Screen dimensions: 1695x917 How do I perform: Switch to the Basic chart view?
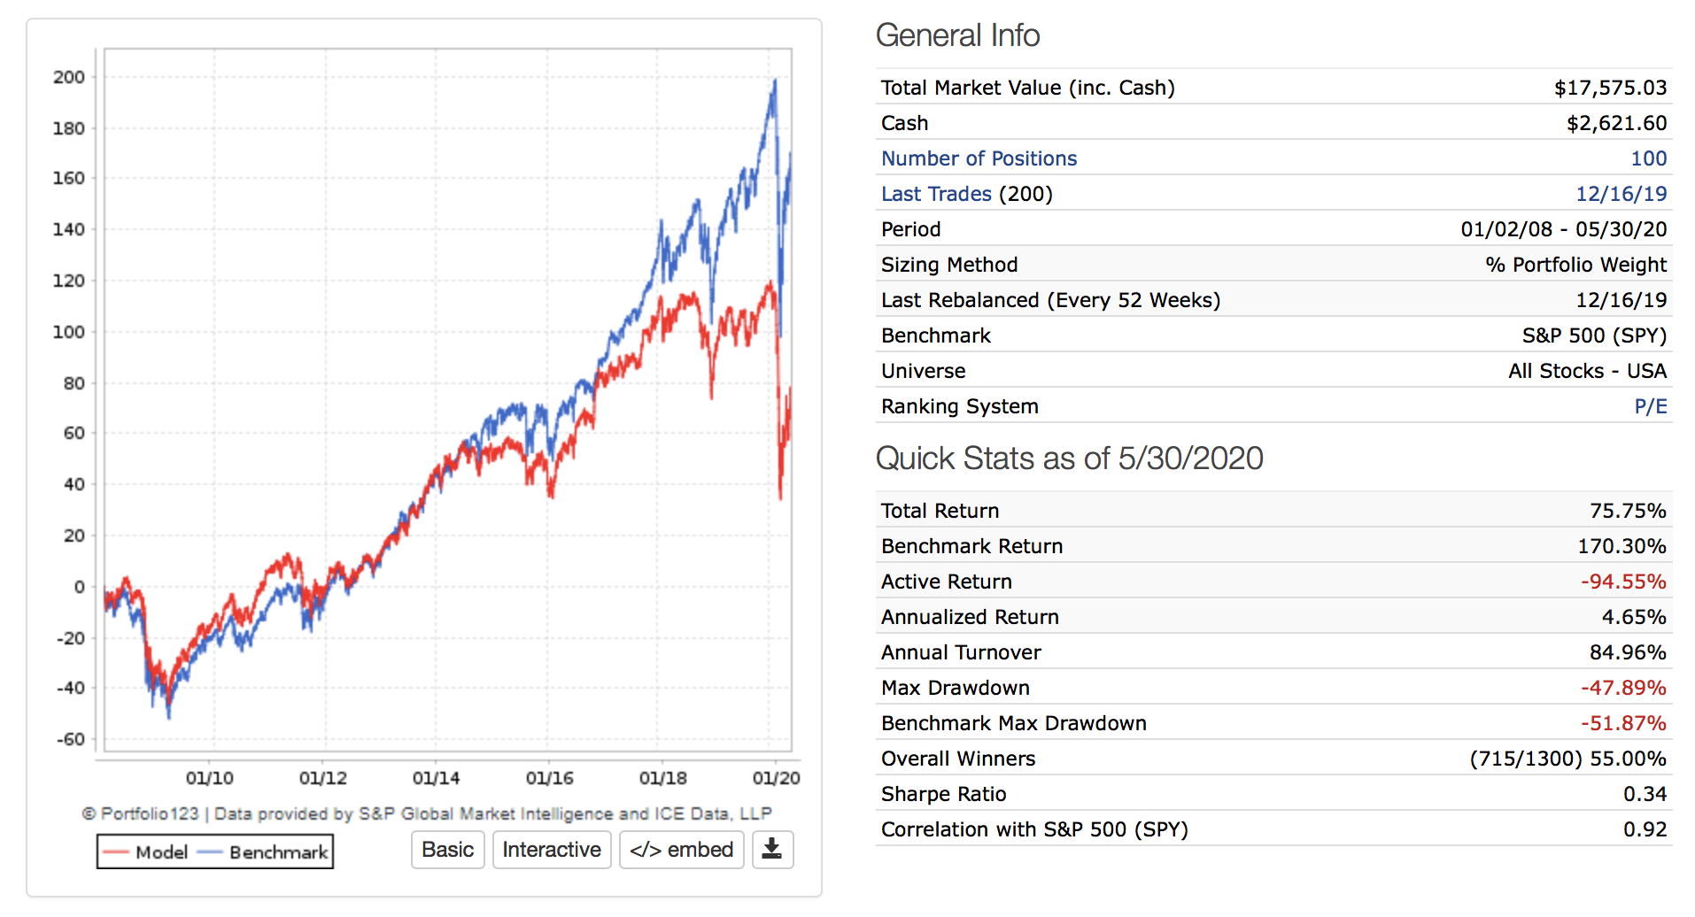(447, 850)
